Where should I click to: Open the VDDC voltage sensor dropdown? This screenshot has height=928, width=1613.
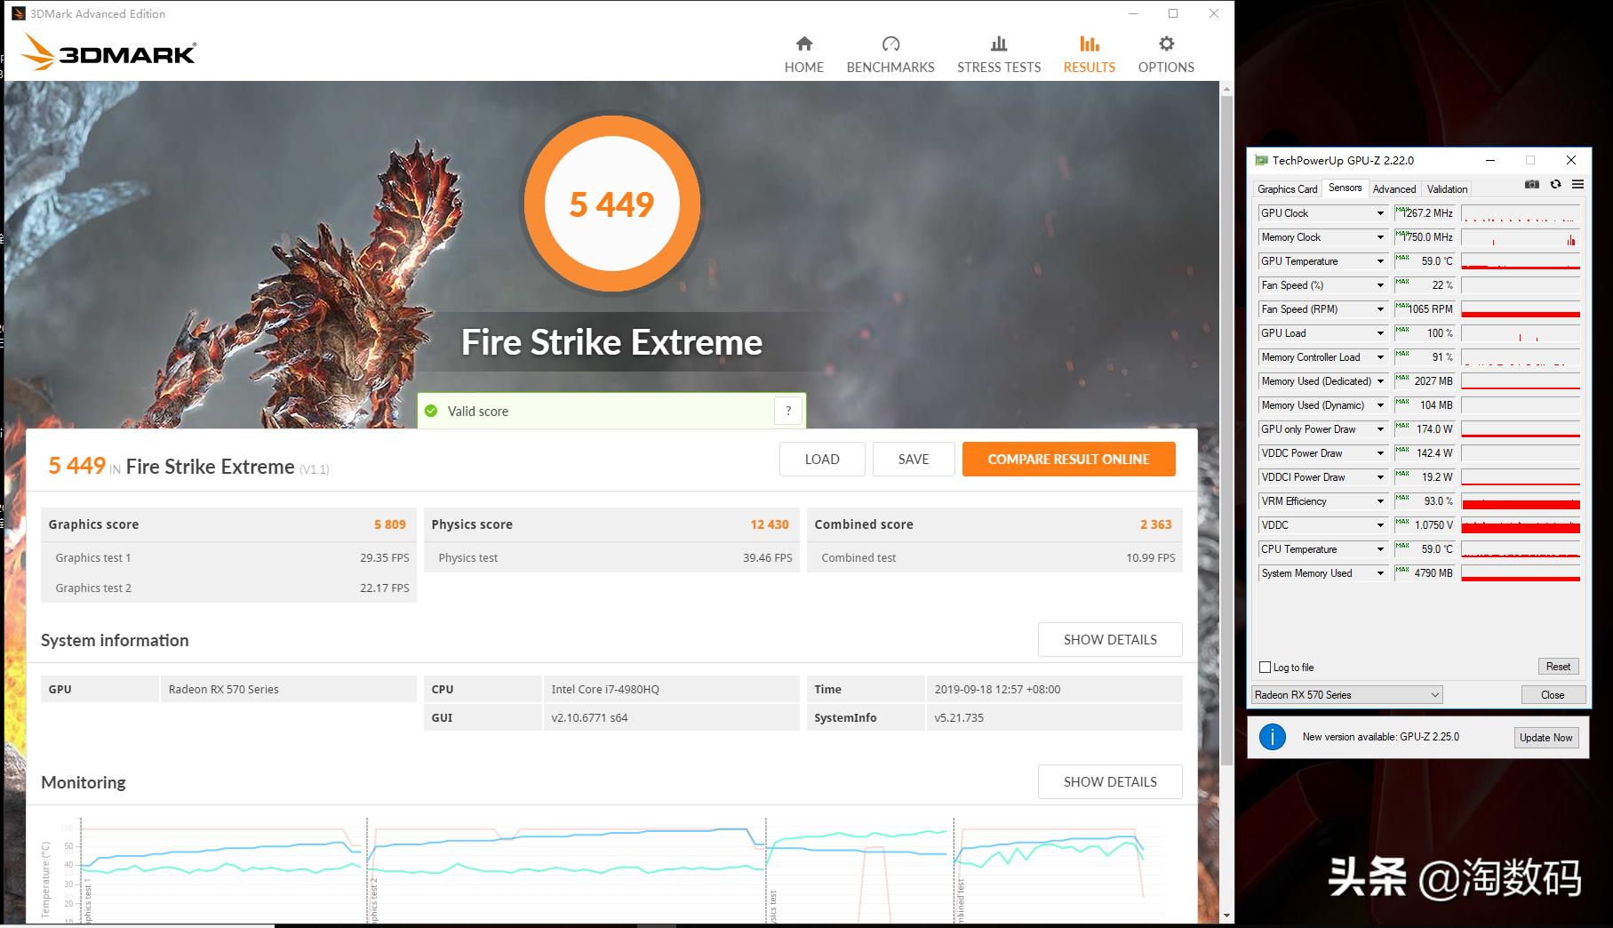point(1380,525)
